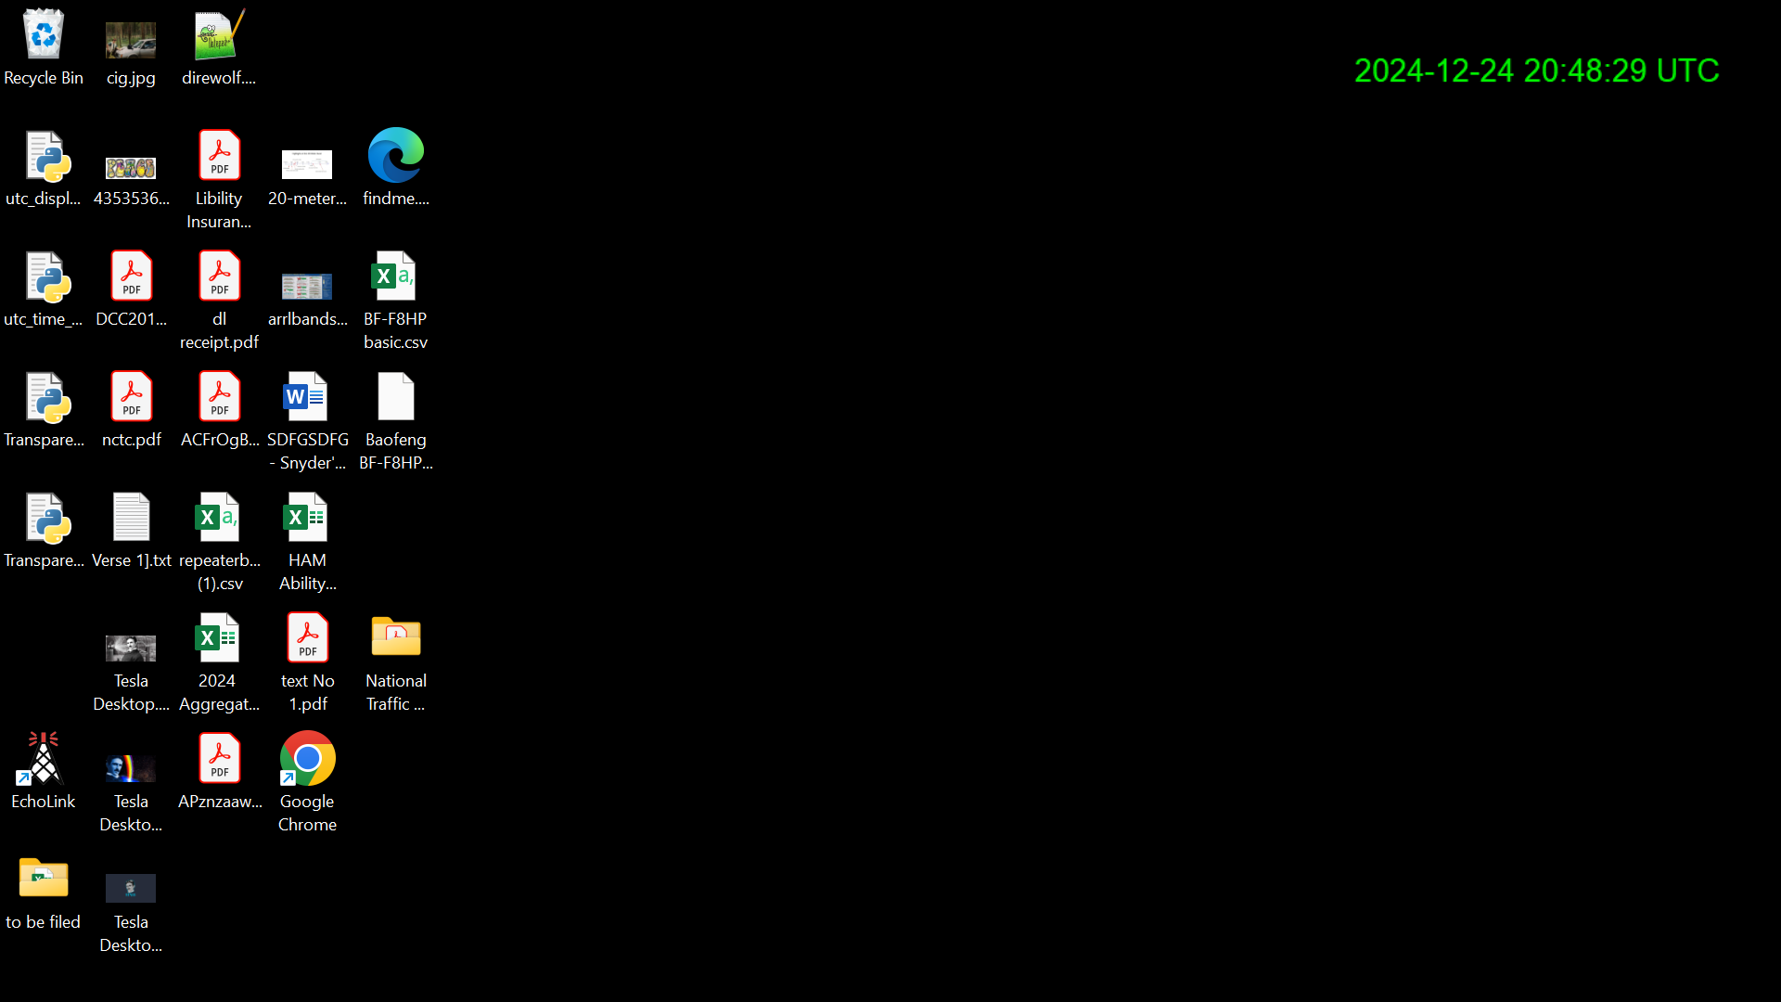
Task: Select the nctc.pdf file
Action: click(131, 410)
